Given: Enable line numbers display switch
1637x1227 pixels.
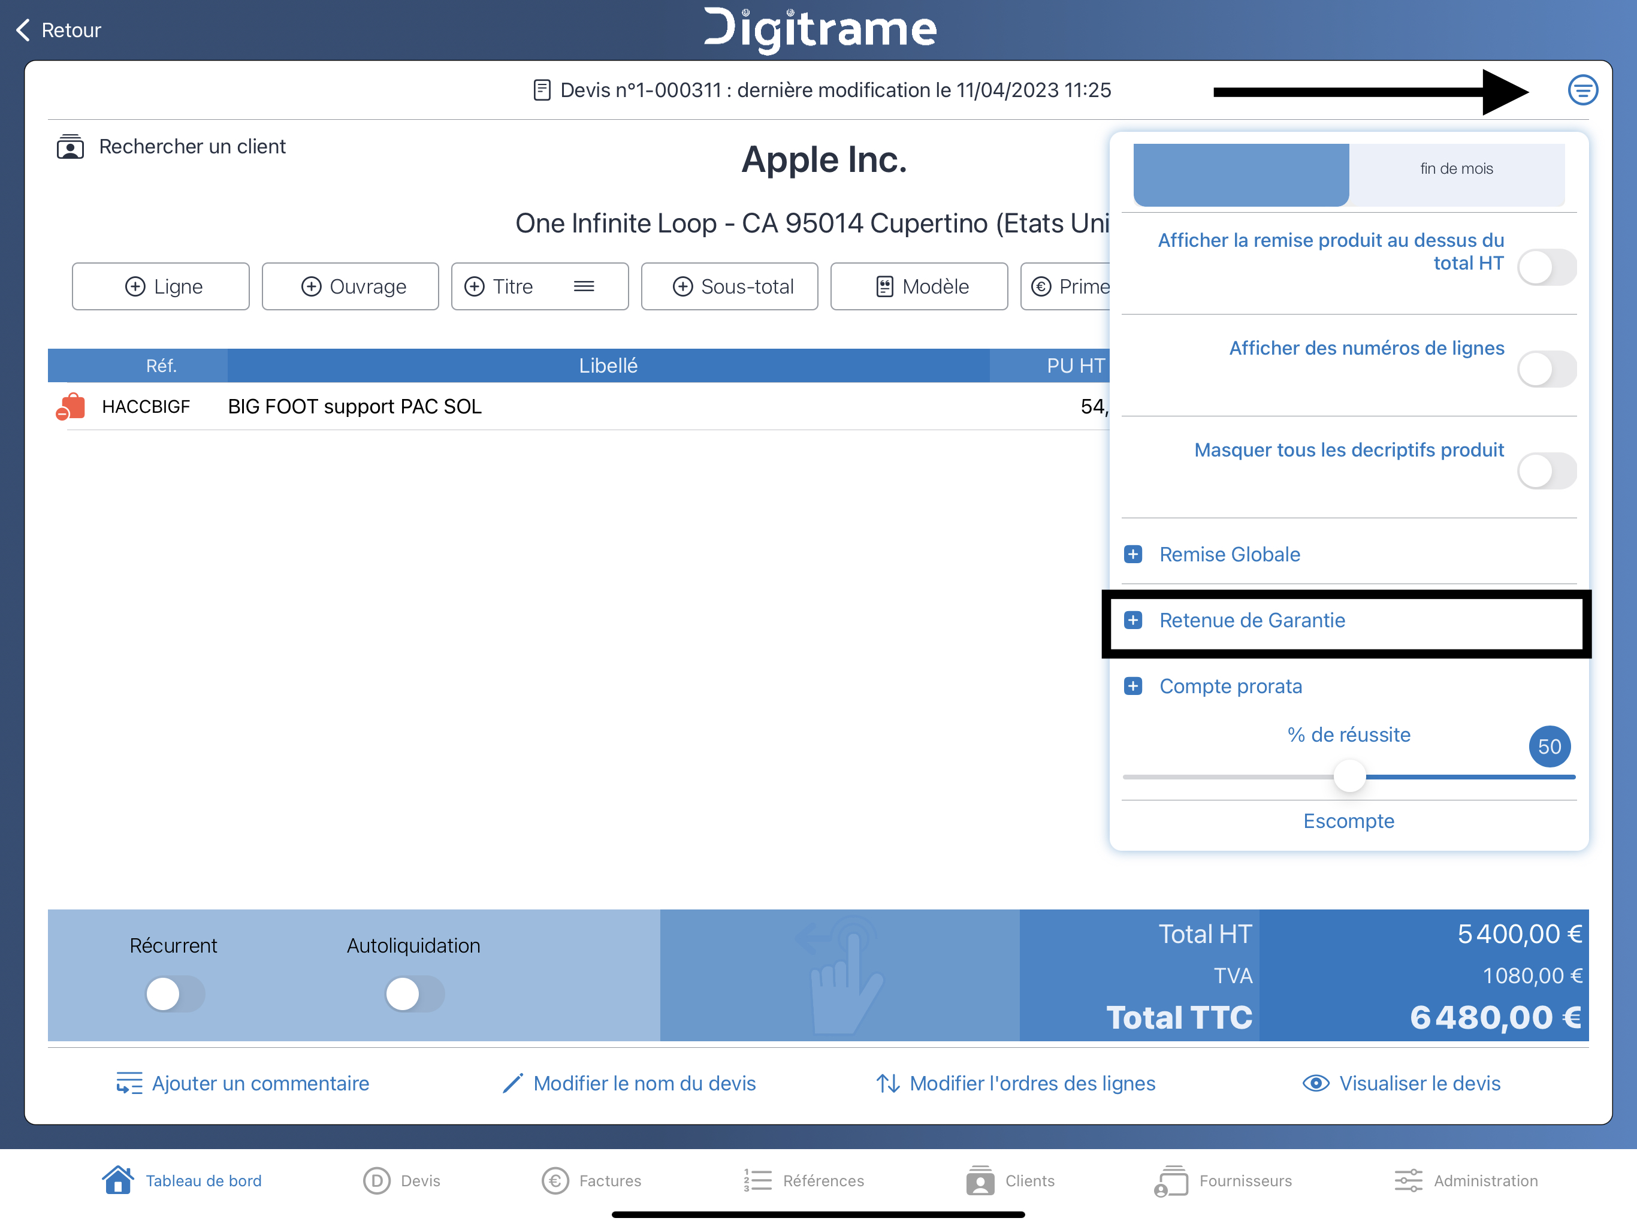Looking at the screenshot, I should (x=1547, y=368).
